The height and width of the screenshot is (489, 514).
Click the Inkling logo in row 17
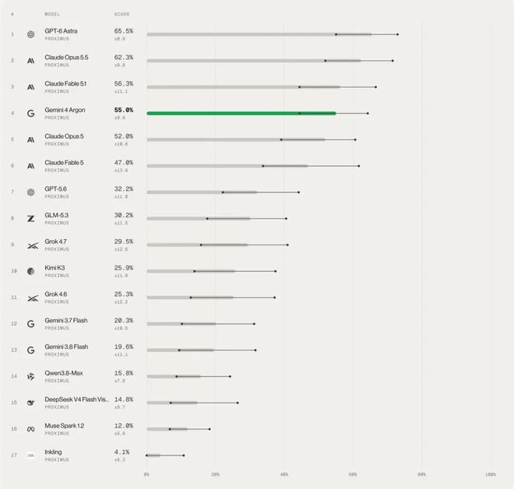tap(31, 456)
